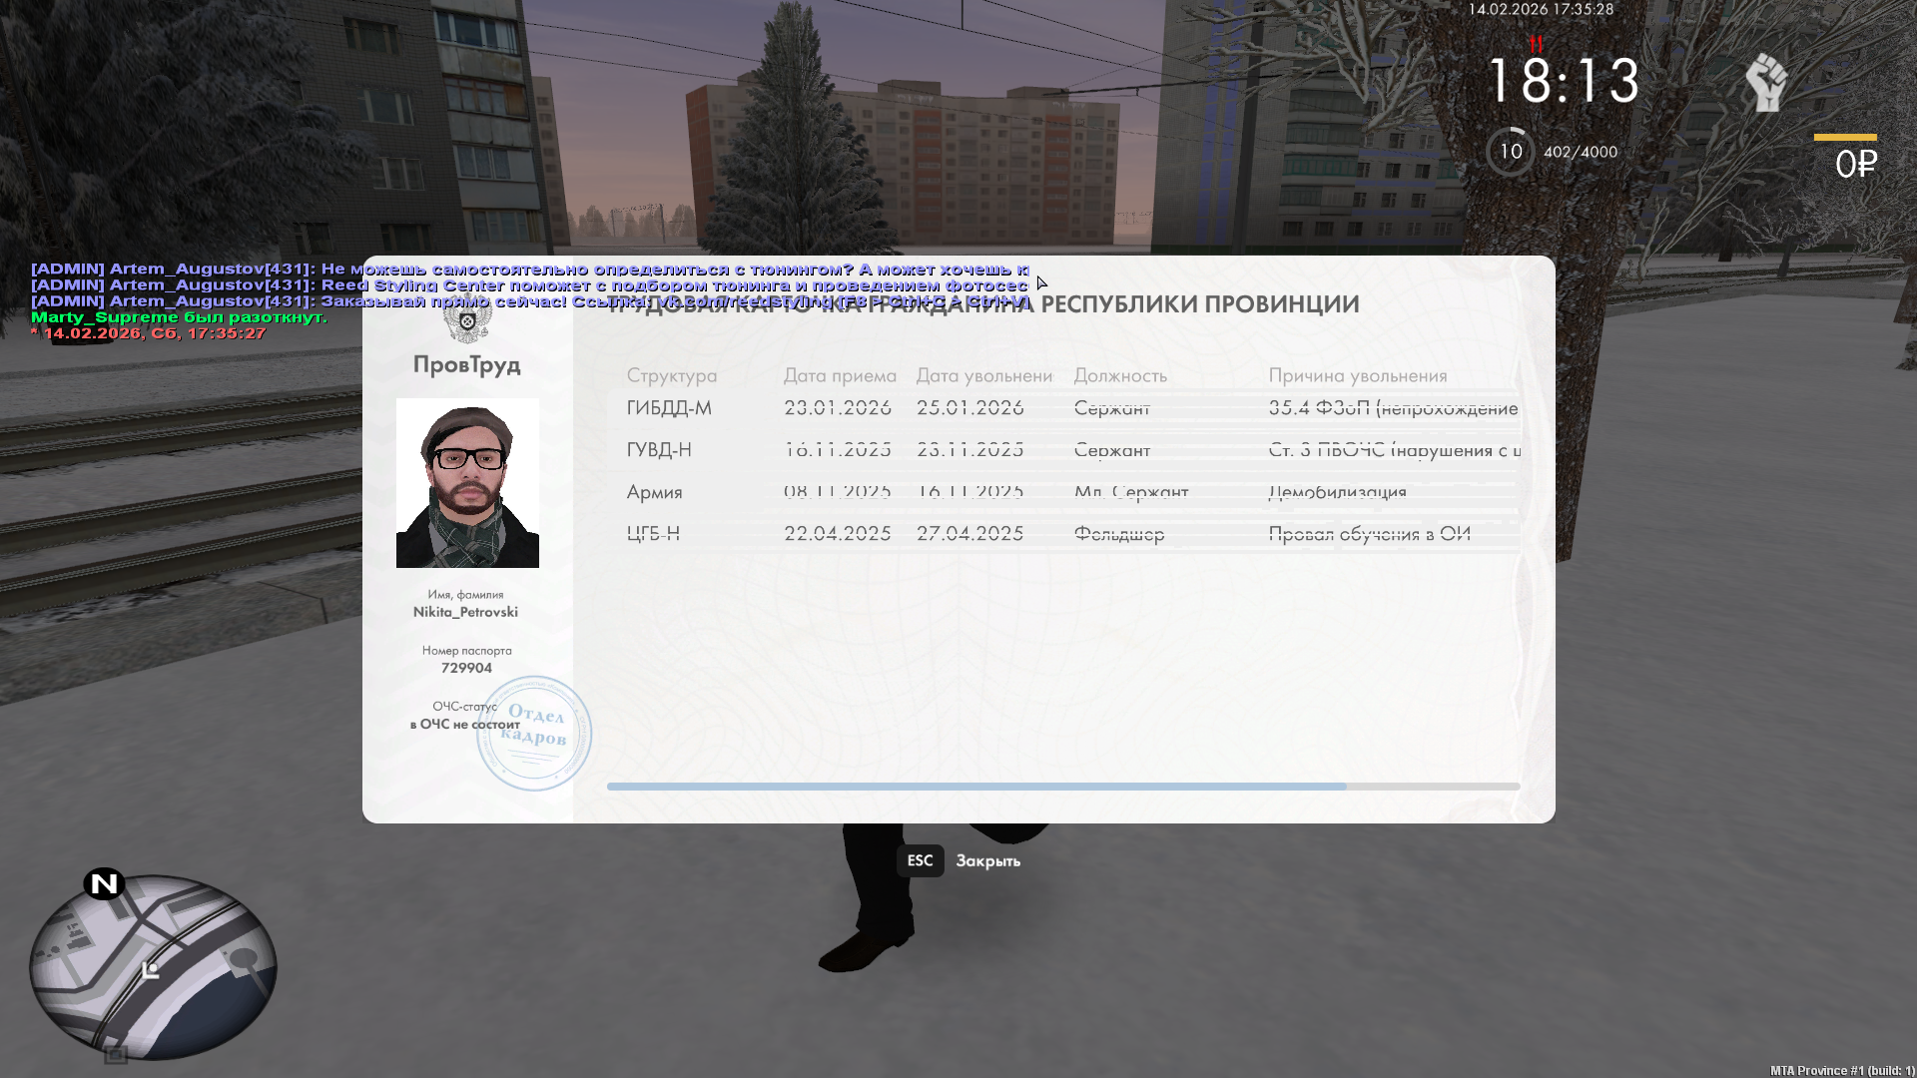The height and width of the screenshot is (1078, 1917).
Task: Select the ГИБДД-М employment row
Action: 669,408
